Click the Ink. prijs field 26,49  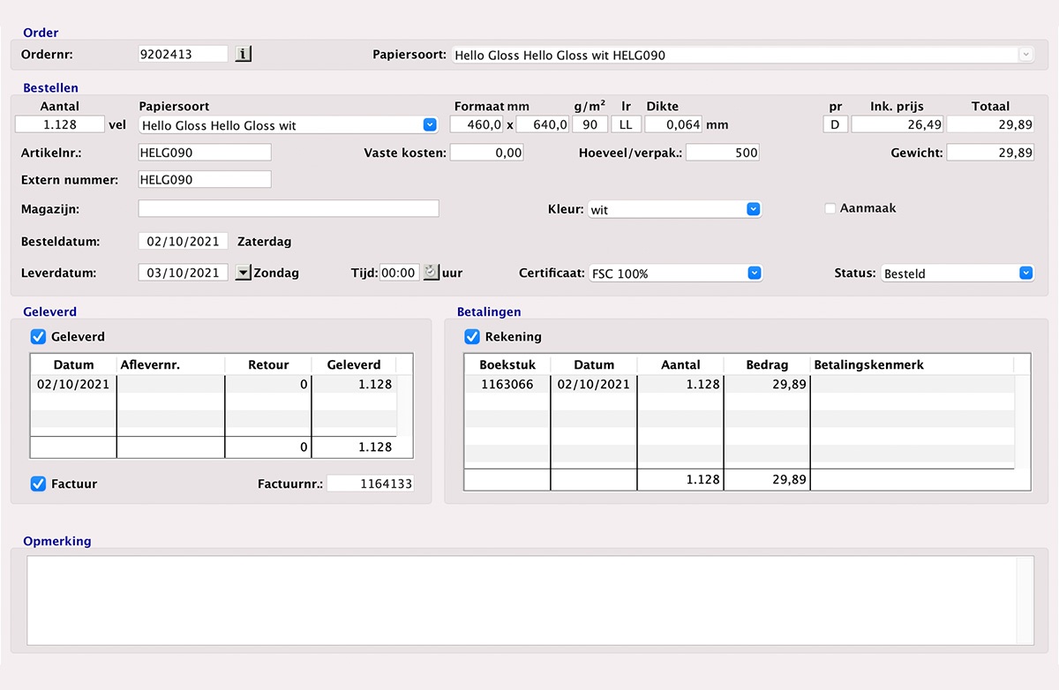(x=898, y=124)
